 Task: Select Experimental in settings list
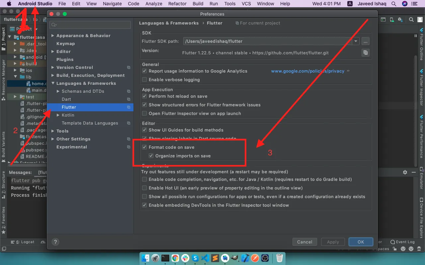[72, 147]
